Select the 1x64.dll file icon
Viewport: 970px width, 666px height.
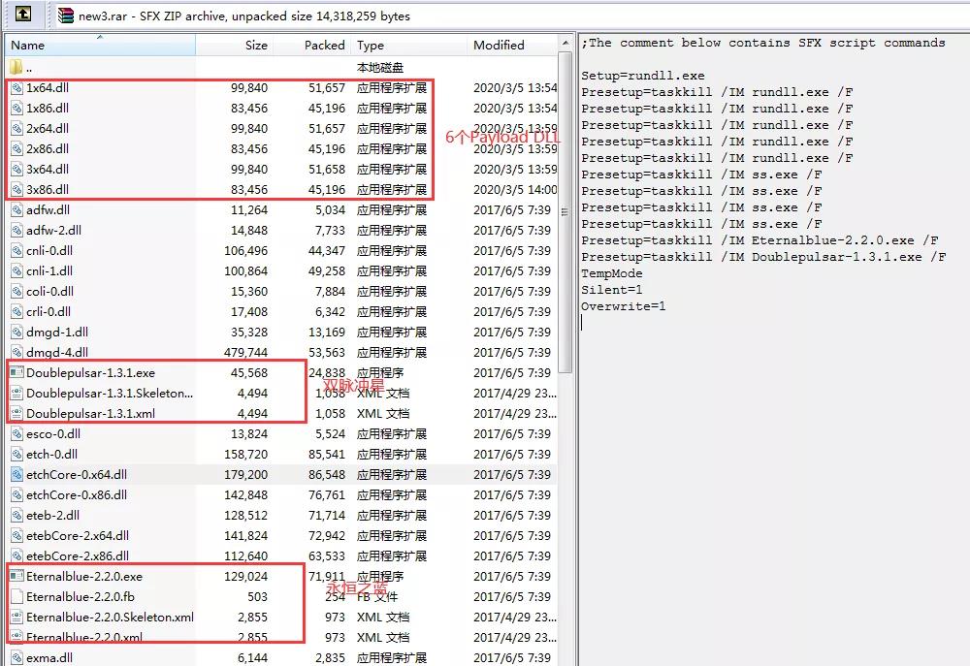pos(16,88)
